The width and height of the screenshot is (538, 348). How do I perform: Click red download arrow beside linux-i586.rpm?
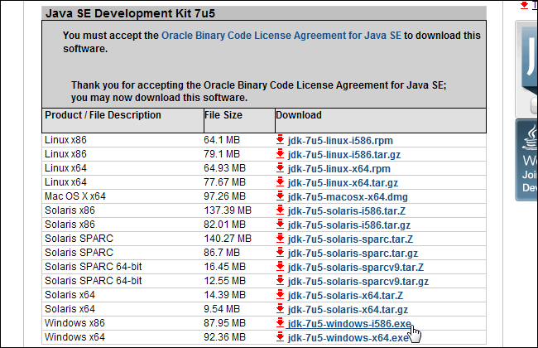tap(281, 139)
